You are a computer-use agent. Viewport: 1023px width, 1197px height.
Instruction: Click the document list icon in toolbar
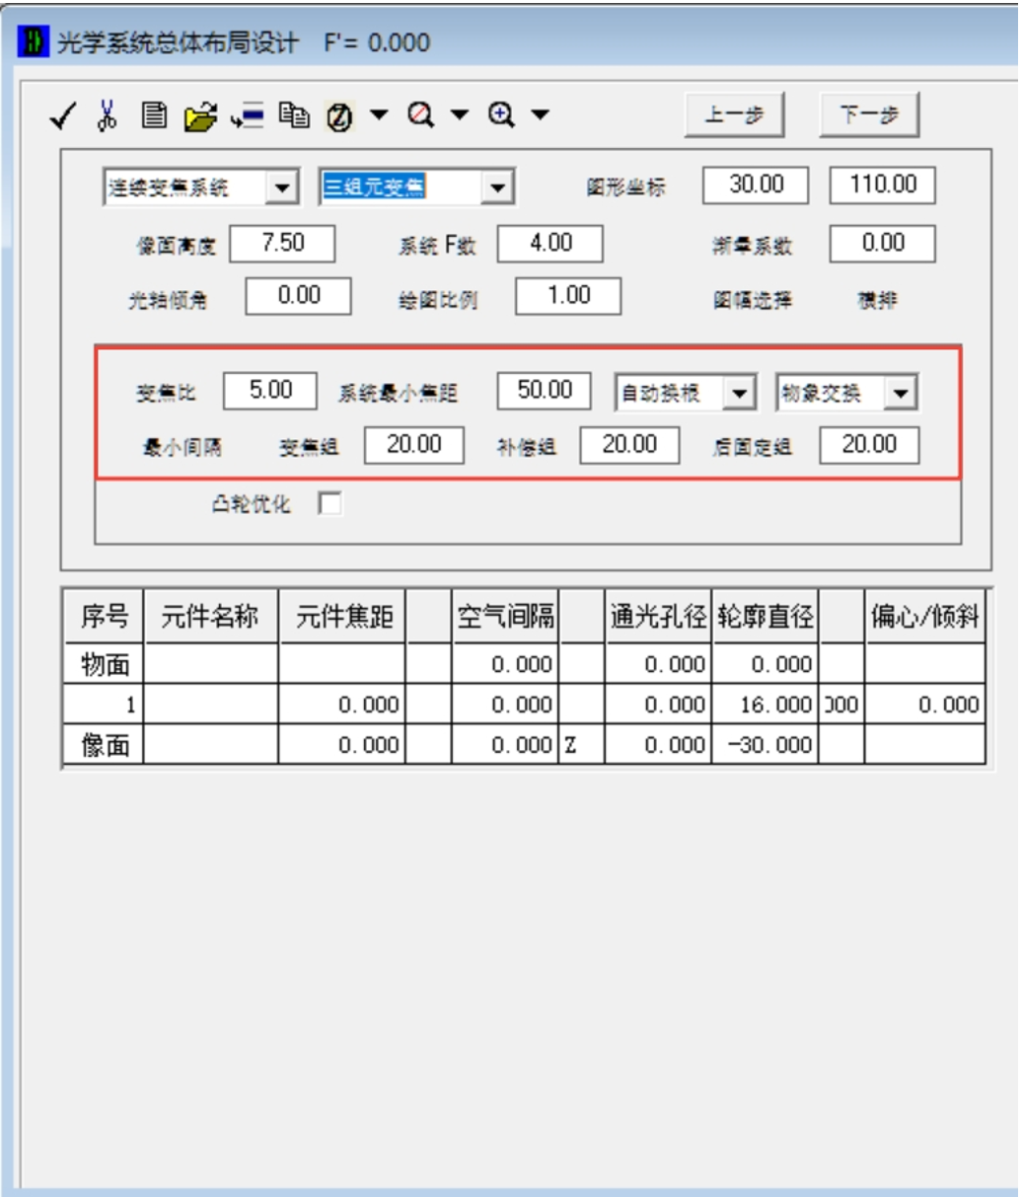coord(147,116)
